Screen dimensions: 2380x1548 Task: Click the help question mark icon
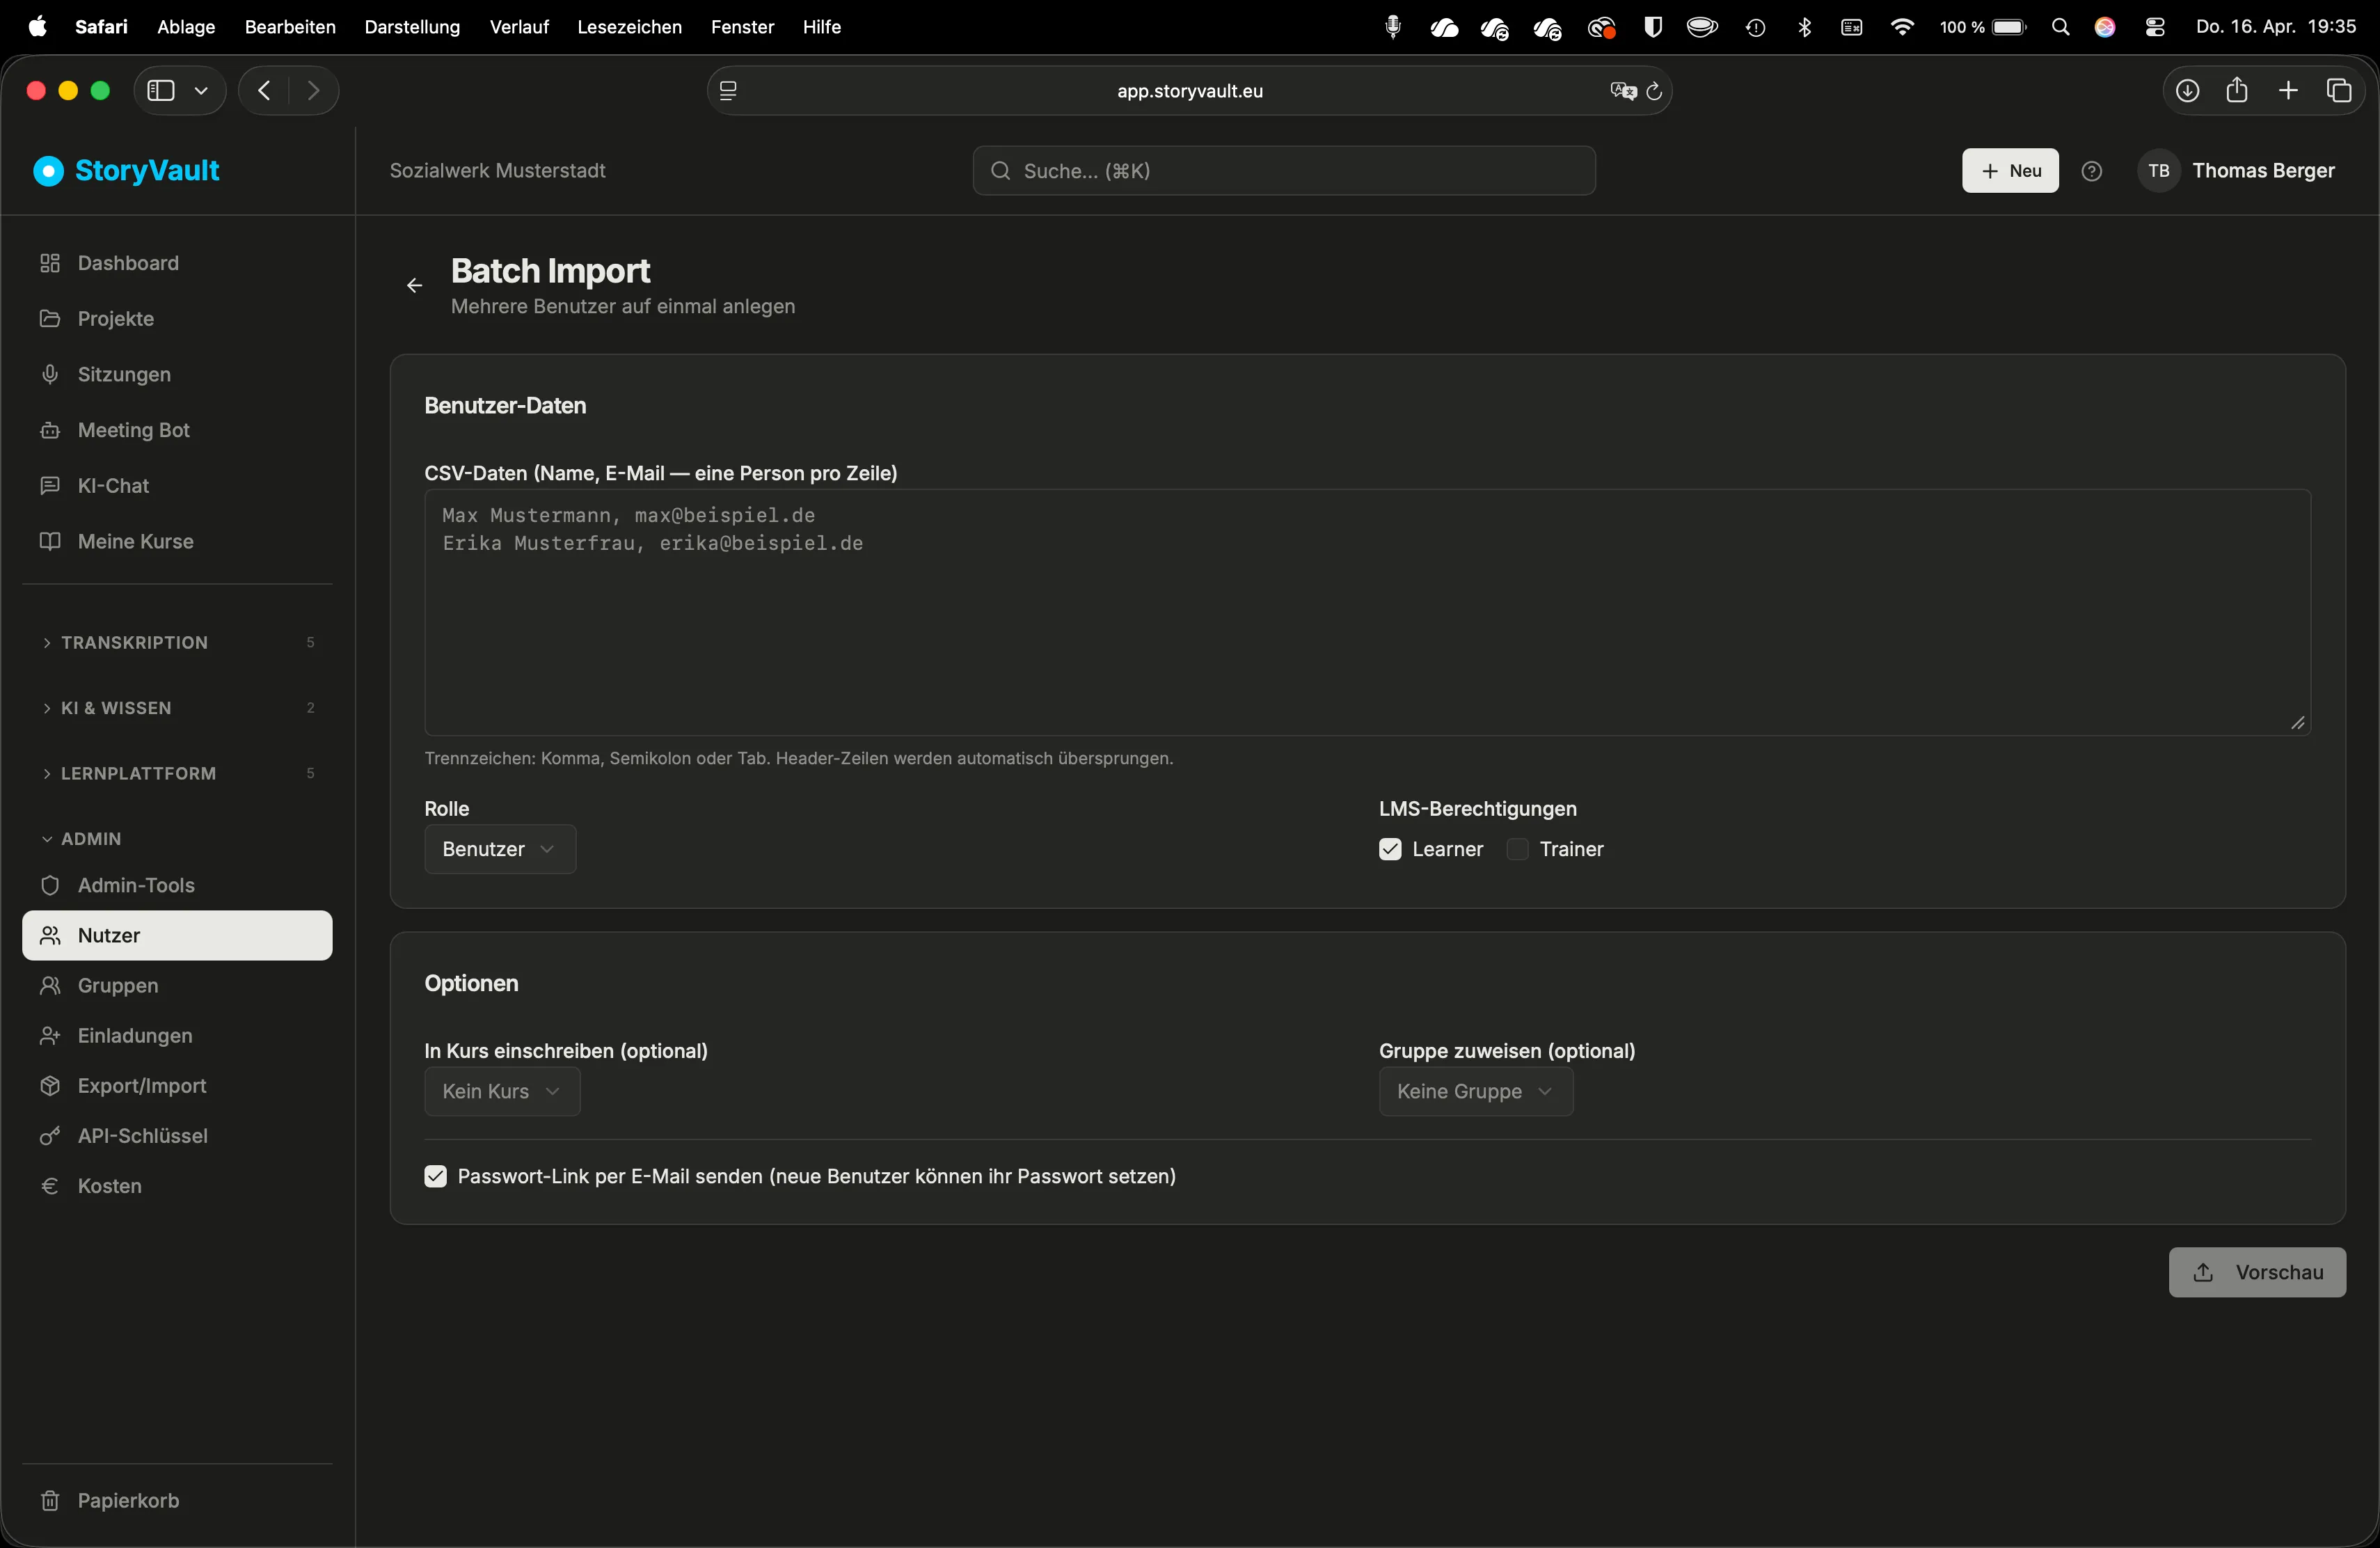pyautogui.click(x=2091, y=171)
